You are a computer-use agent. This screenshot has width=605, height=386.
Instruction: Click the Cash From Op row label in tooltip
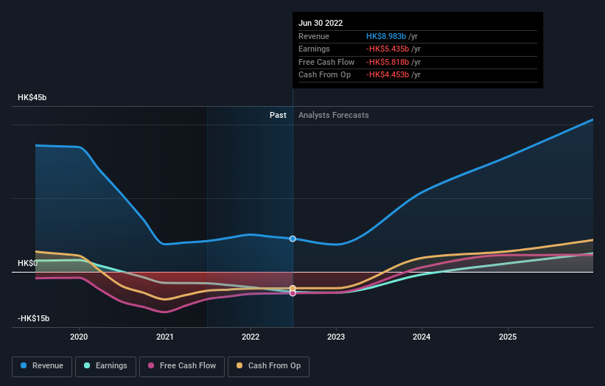(x=324, y=75)
